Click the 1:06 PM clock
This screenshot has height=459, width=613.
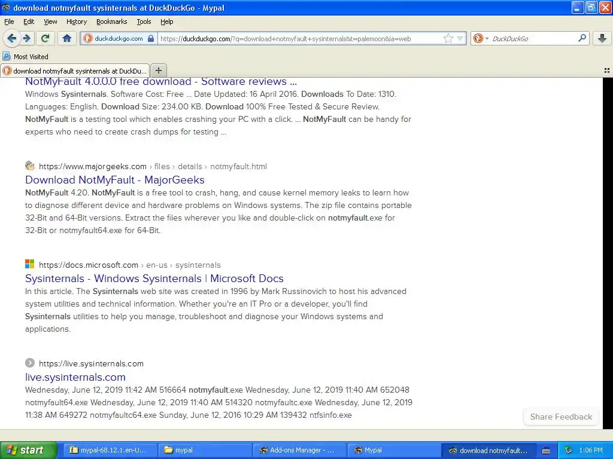(591, 450)
